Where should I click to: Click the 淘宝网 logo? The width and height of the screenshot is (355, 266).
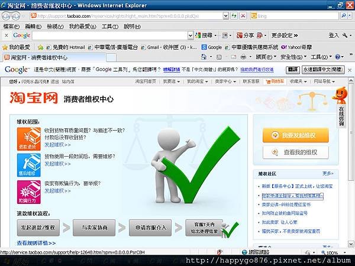click(x=34, y=98)
